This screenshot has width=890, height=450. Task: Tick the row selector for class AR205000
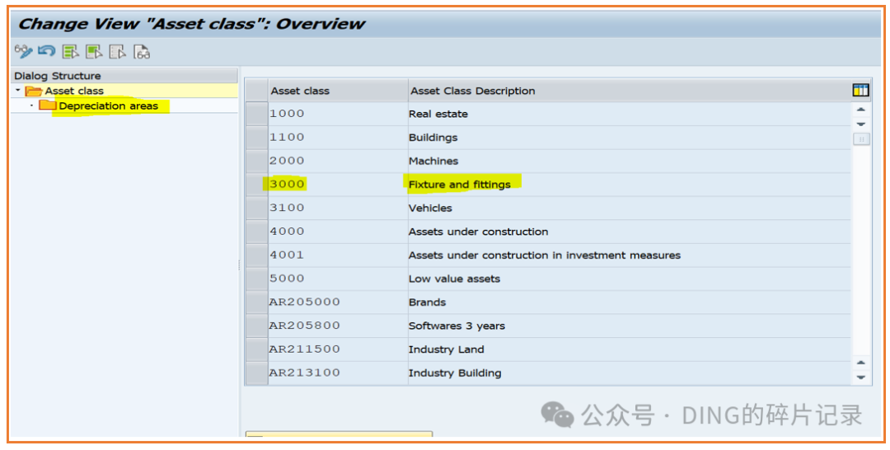(256, 302)
